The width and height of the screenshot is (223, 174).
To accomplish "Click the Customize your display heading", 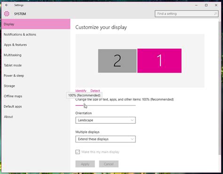I will coord(101,27).
